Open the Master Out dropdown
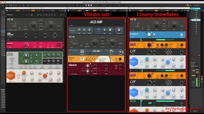 click(x=195, y=67)
